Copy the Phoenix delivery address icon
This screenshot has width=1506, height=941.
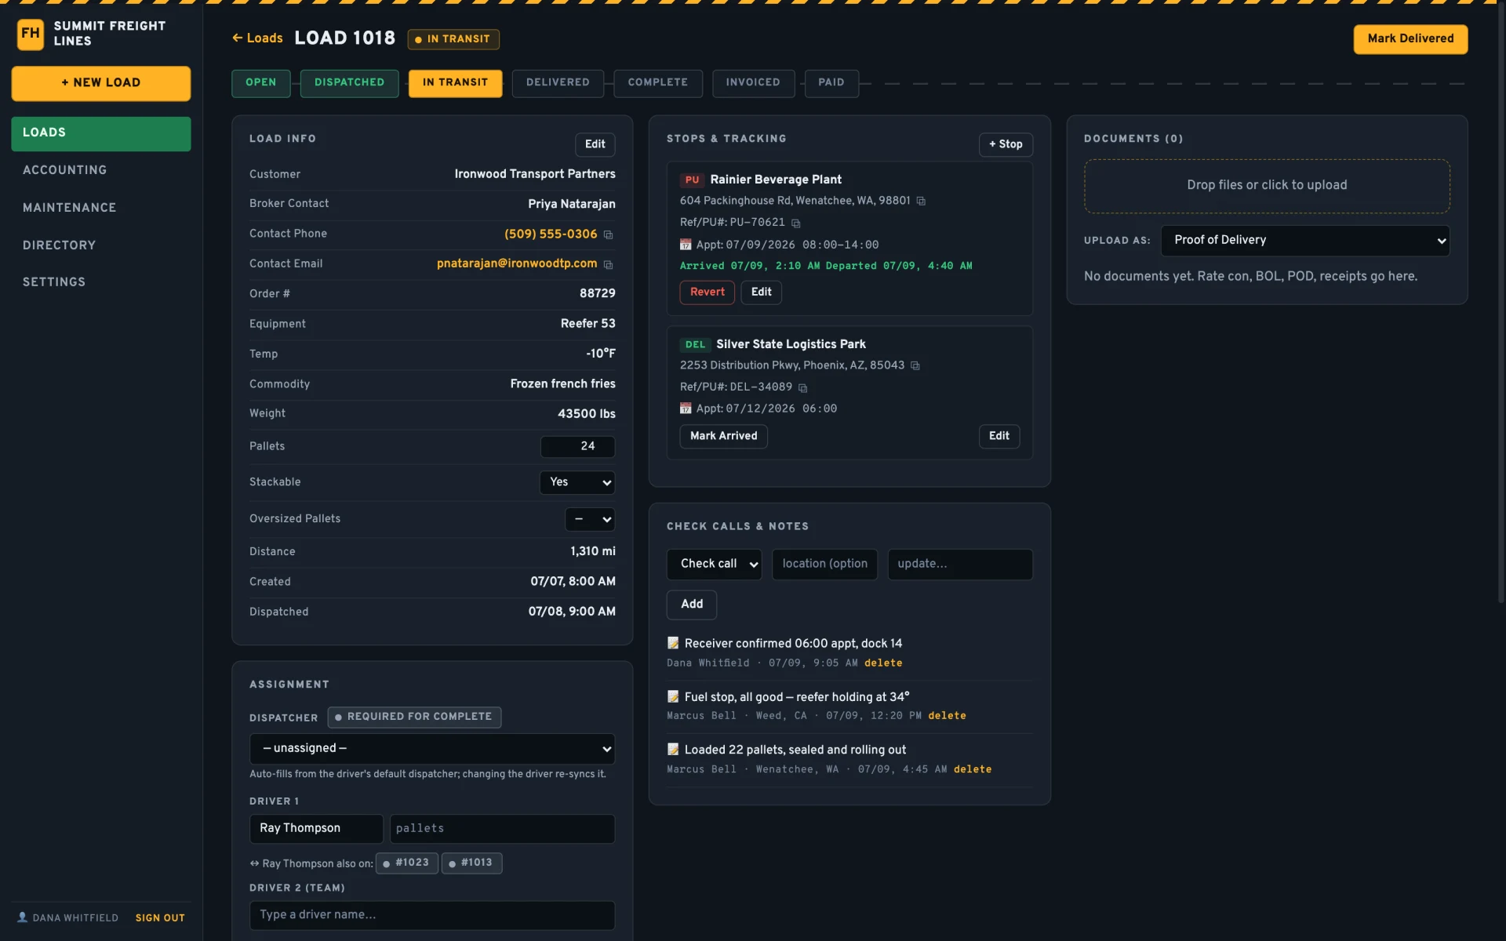[915, 366]
